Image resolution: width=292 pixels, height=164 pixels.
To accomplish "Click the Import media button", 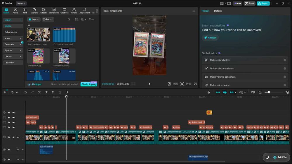I will point(34,19).
